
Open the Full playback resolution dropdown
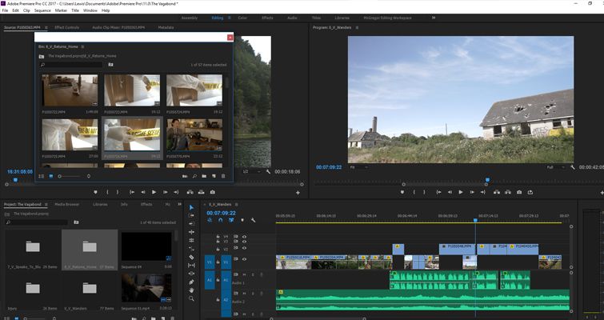pyautogui.click(x=555, y=167)
